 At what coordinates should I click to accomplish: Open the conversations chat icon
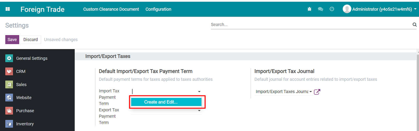(x=320, y=9)
